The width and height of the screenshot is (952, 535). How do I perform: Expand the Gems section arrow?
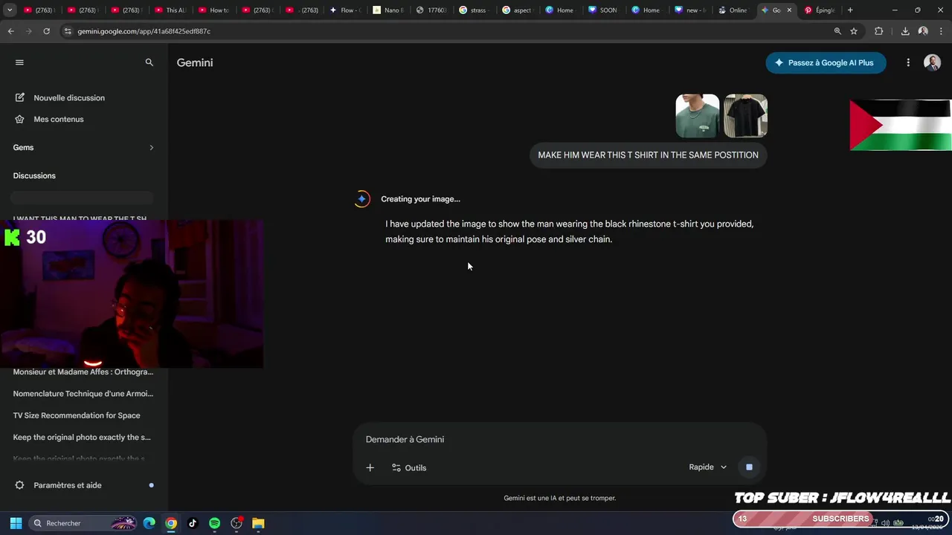click(x=151, y=147)
